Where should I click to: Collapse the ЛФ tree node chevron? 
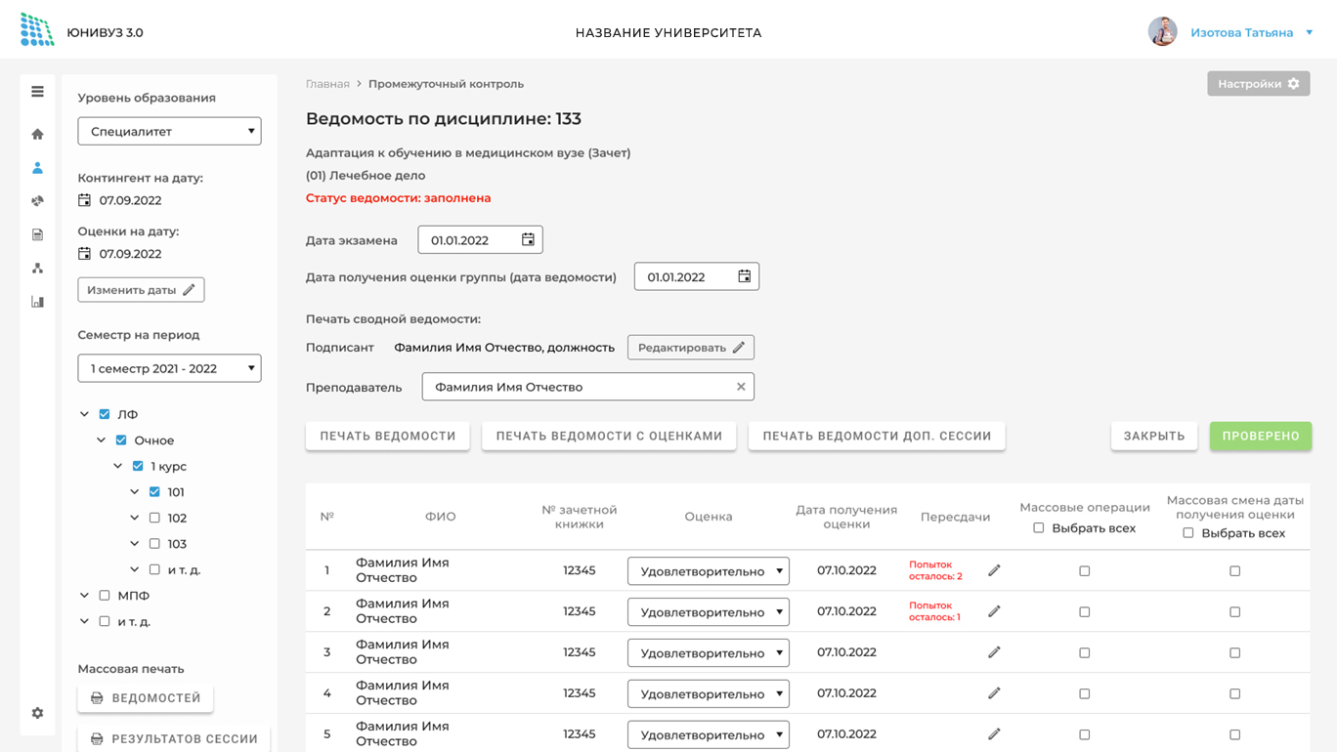pos(85,414)
